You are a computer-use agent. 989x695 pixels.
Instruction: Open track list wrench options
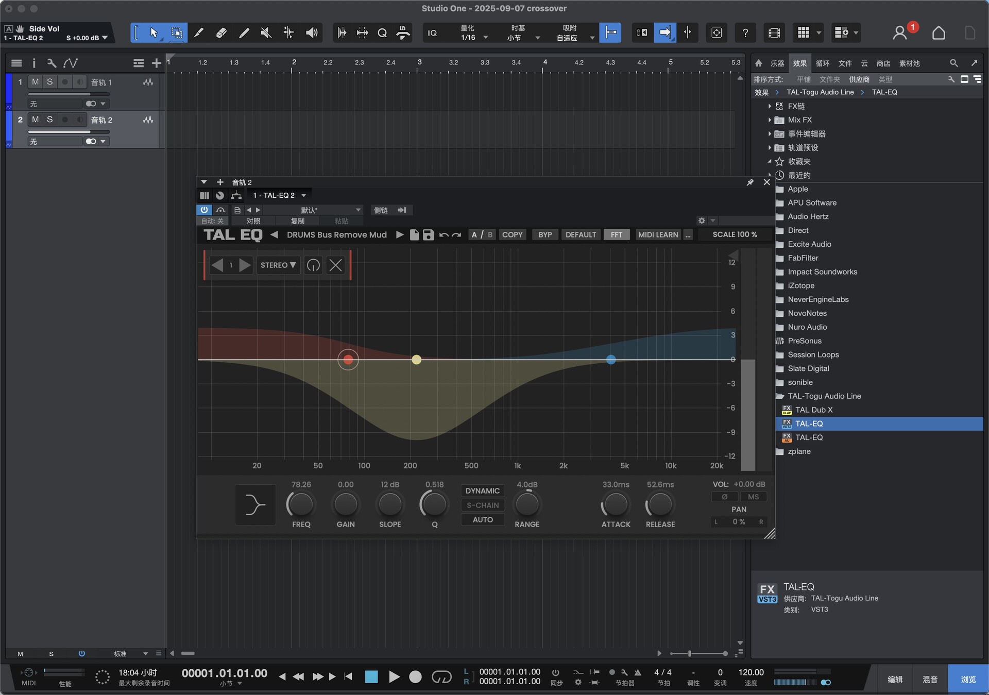point(52,63)
